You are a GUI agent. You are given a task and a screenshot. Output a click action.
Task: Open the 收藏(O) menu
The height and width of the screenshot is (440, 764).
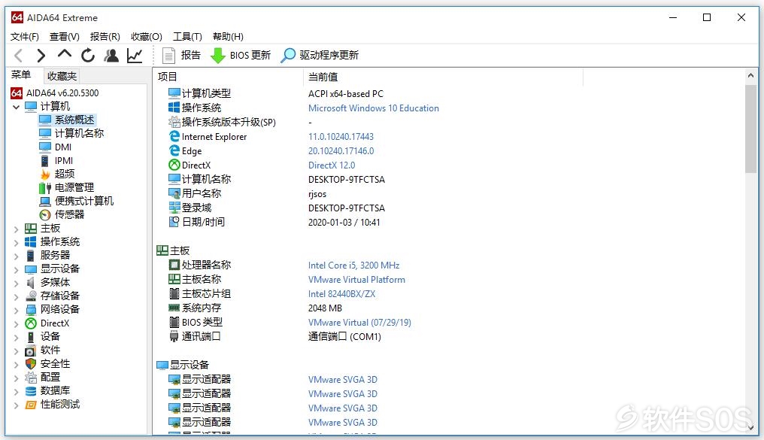[146, 37]
